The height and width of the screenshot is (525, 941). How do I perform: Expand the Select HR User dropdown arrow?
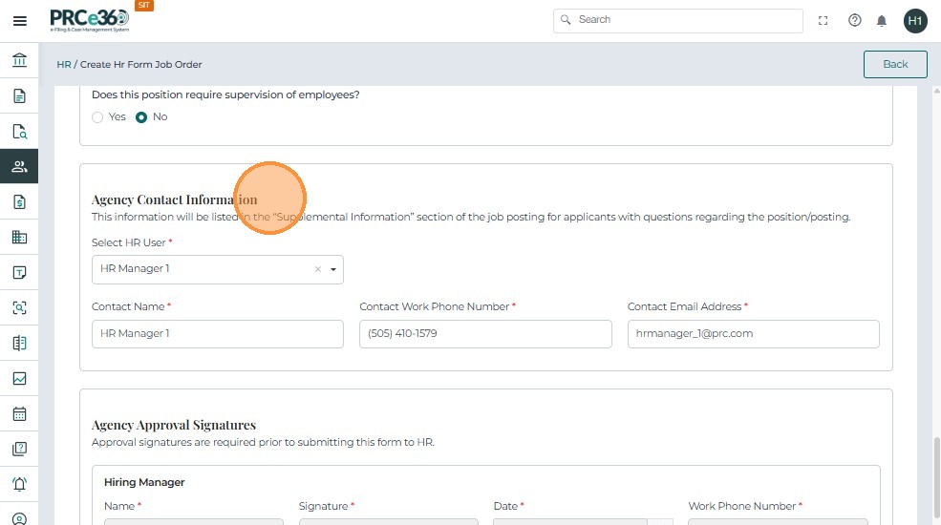pyautogui.click(x=333, y=269)
